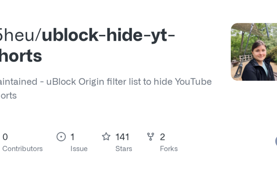
Task: Click the fork count "2"
Action: (162, 137)
